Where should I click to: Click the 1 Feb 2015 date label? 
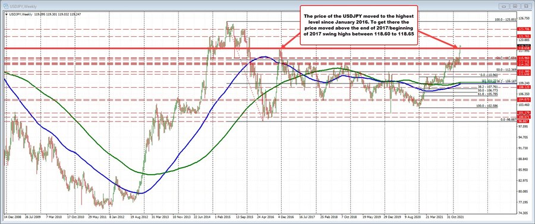pyautogui.click(x=223, y=216)
